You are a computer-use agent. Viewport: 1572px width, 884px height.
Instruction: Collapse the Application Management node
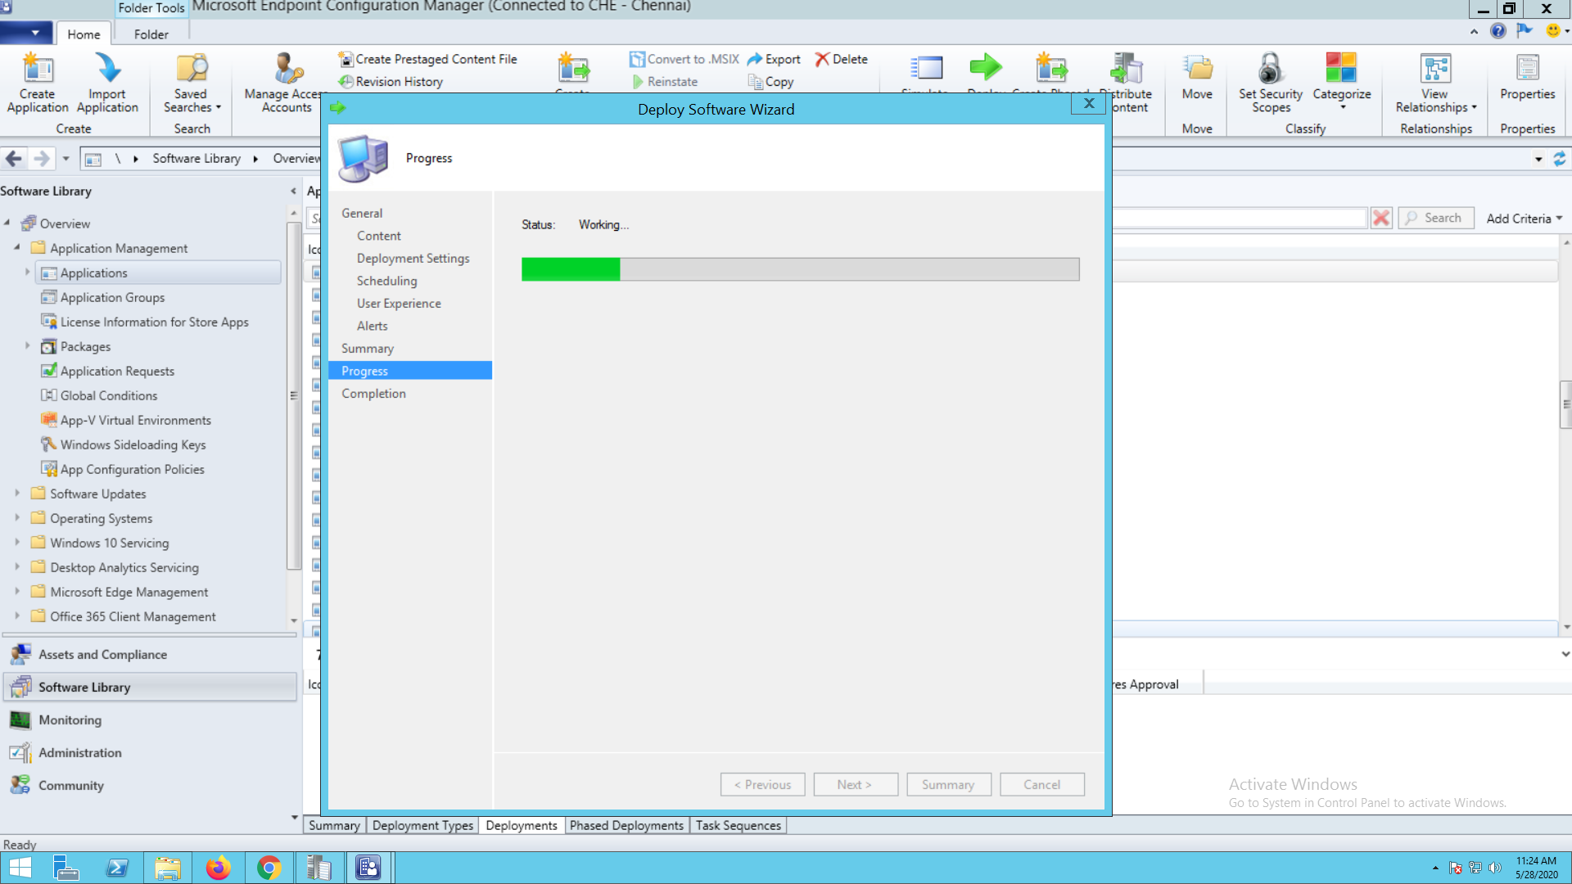click(x=17, y=247)
